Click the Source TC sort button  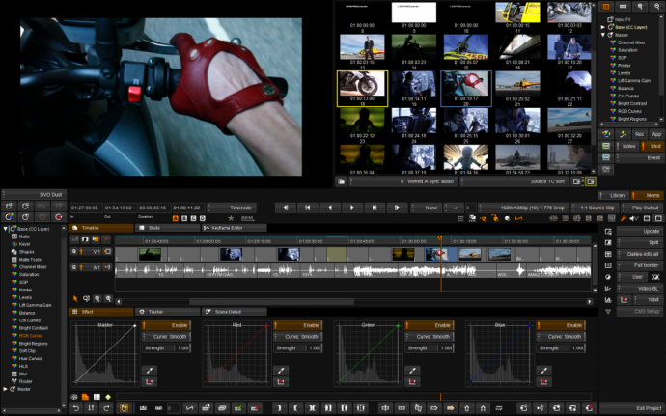click(x=514, y=181)
